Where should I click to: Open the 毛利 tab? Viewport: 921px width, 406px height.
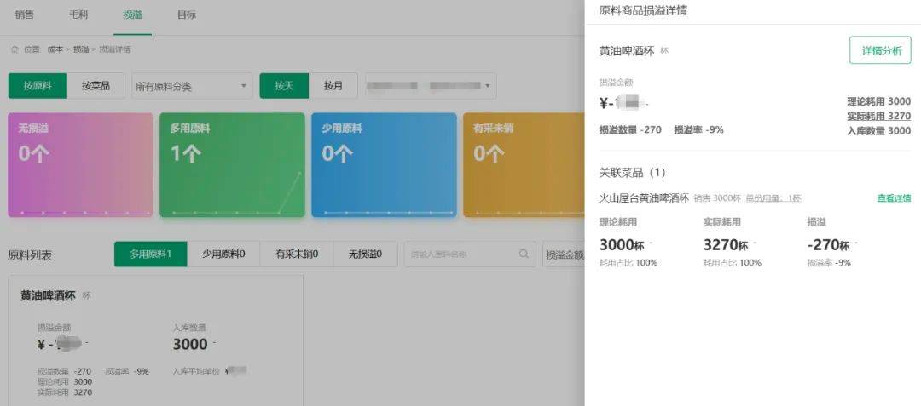pos(78,15)
